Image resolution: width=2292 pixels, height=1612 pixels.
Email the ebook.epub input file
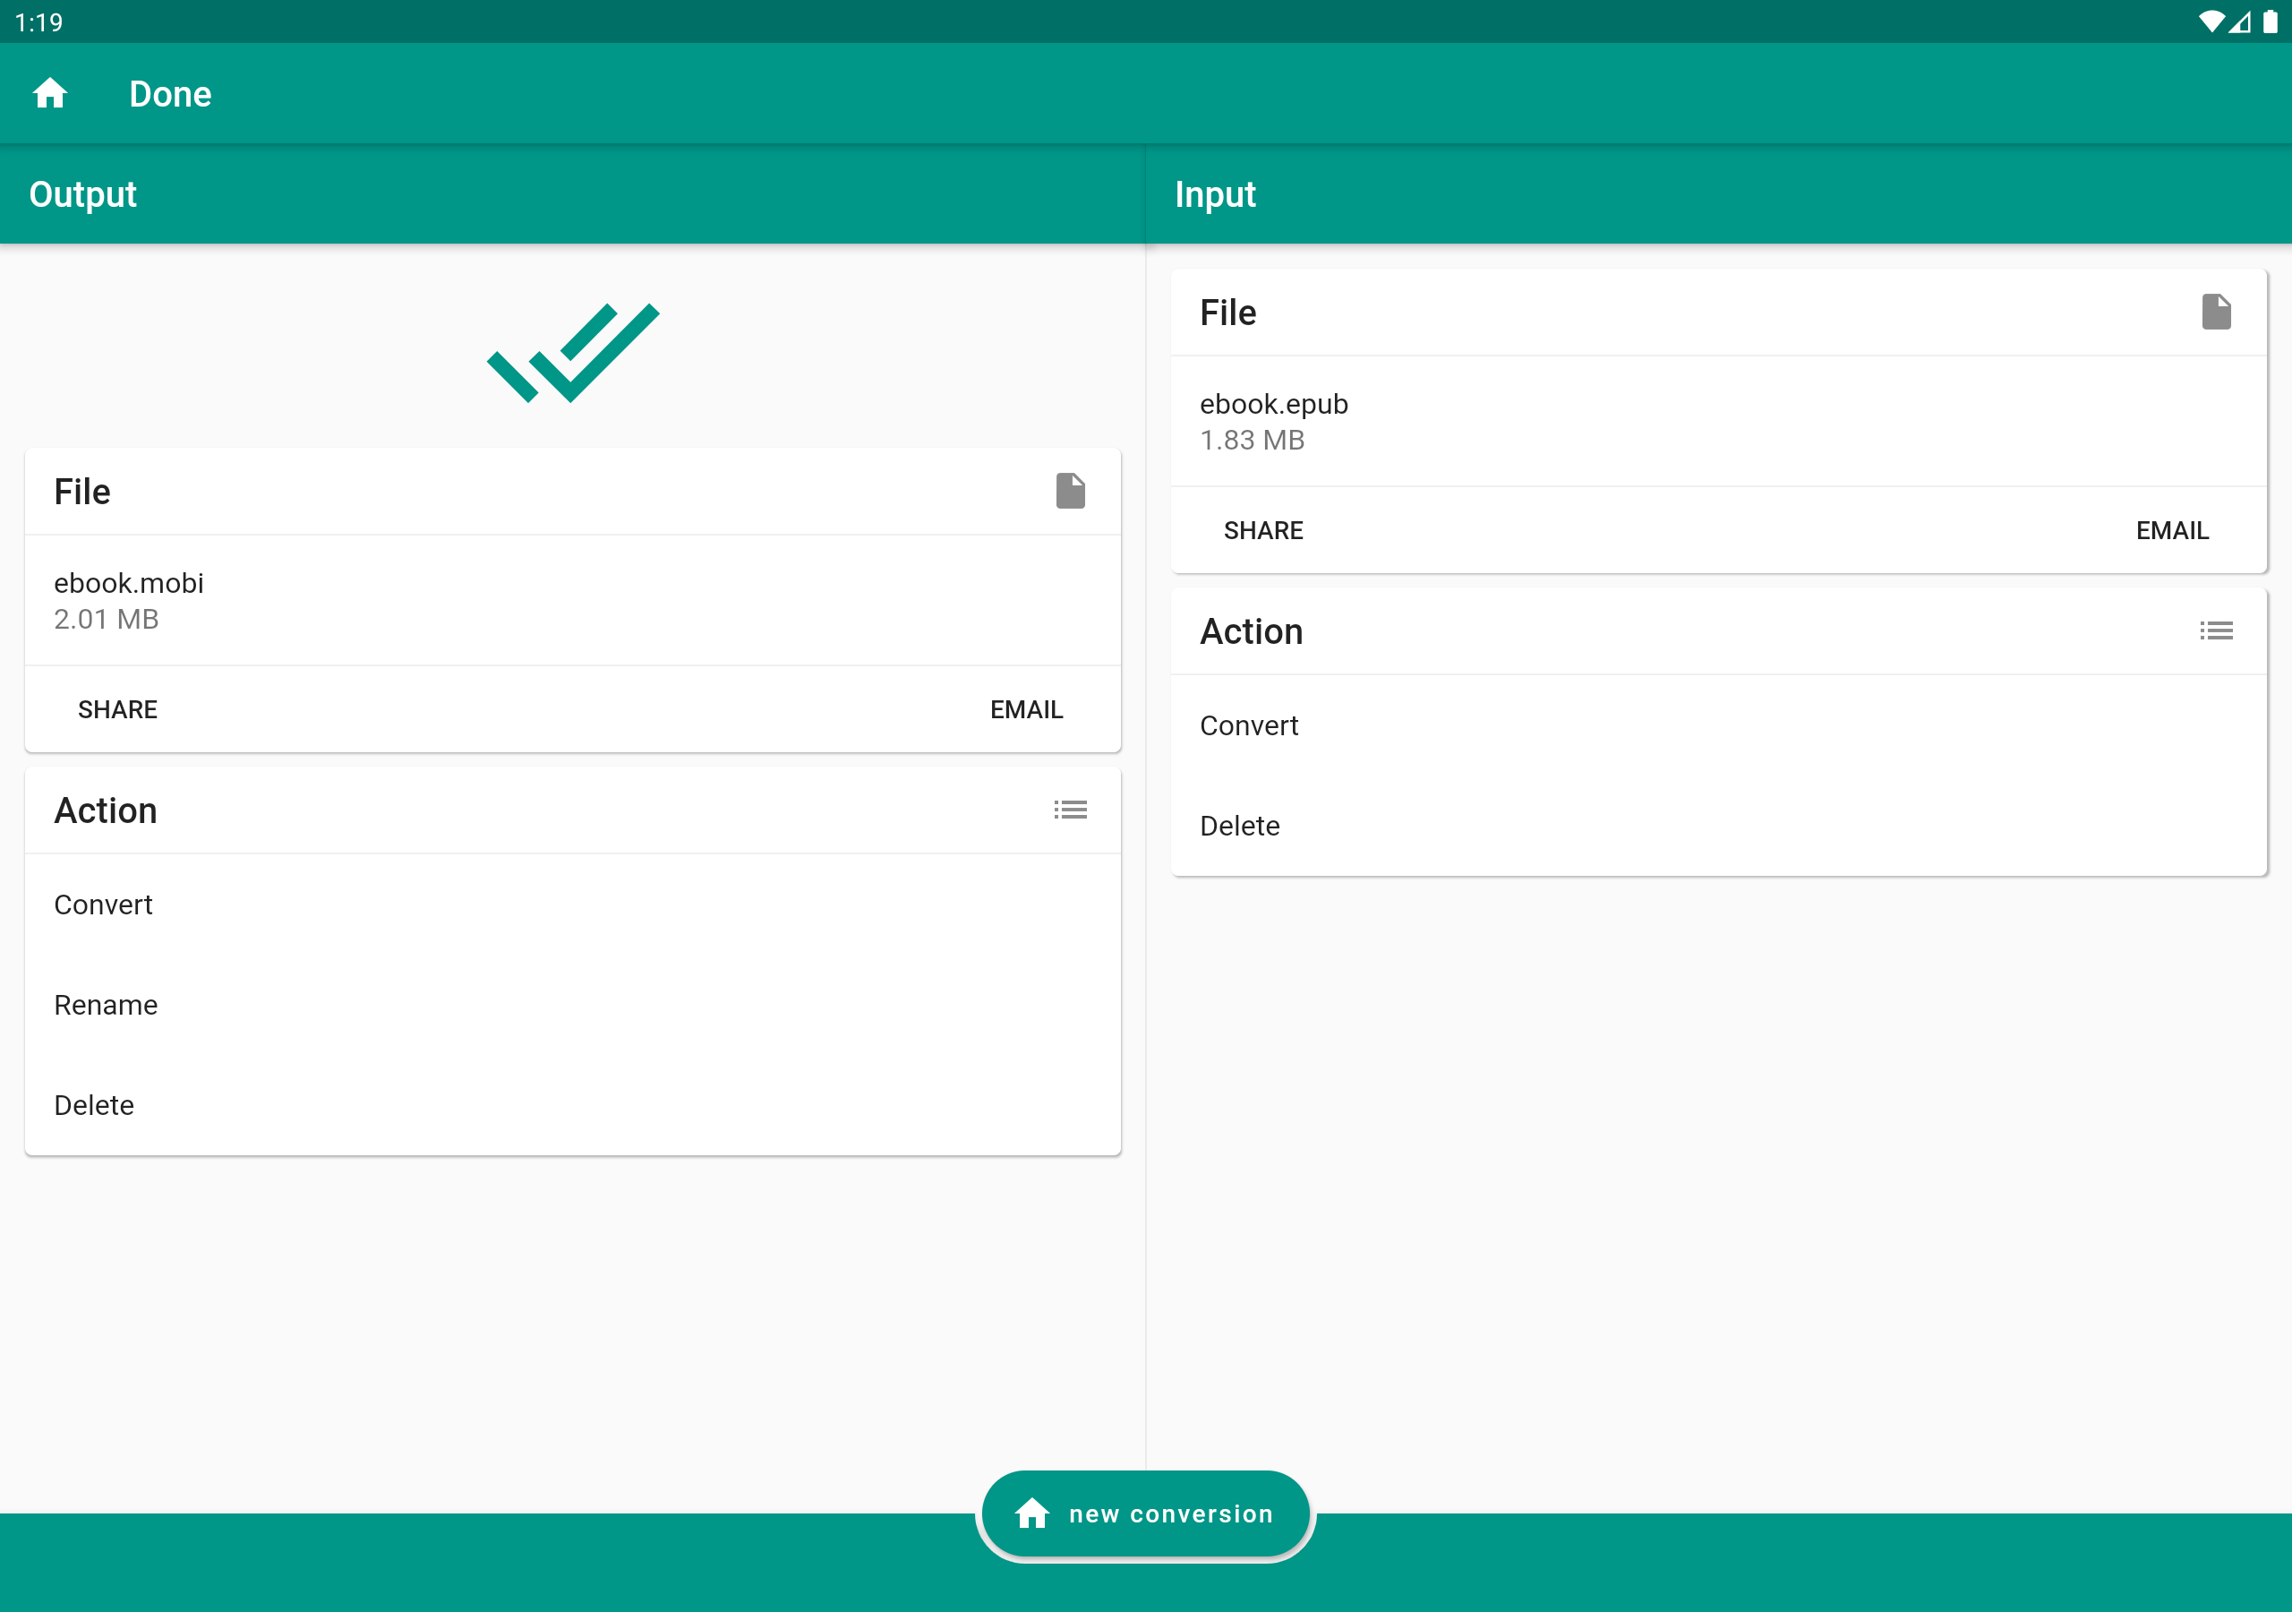coord(2171,530)
